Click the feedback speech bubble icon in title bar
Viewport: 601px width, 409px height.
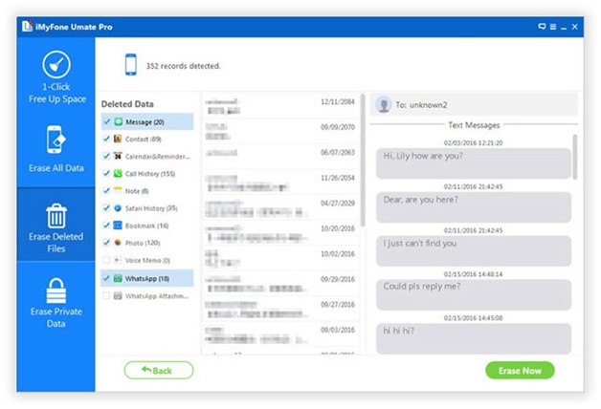[x=543, y=27]
